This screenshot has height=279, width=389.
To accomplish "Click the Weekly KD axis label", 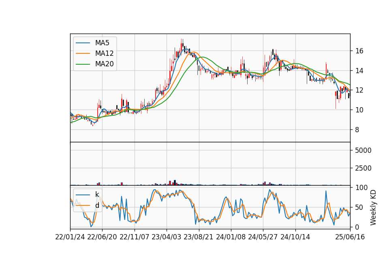I will [373, 207].
